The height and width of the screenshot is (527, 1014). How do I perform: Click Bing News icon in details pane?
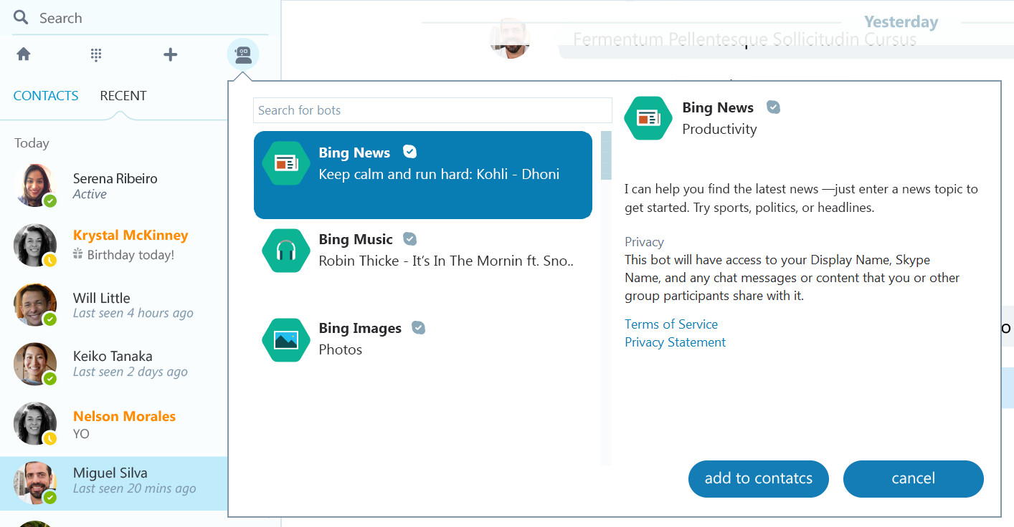[x=648, y=118]
